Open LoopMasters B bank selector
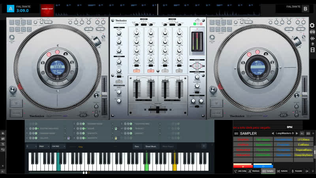This screenshot has width=316, height=178. point(284,133)
